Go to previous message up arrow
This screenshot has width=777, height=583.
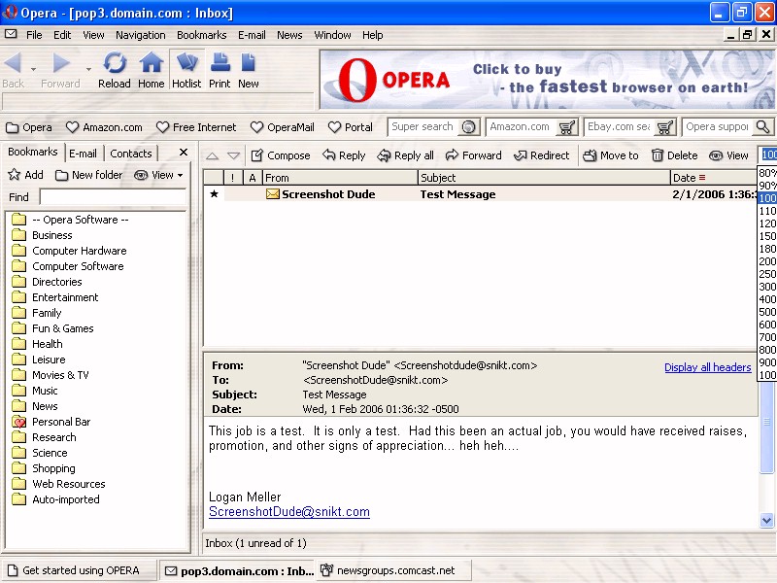pos(212,156)
